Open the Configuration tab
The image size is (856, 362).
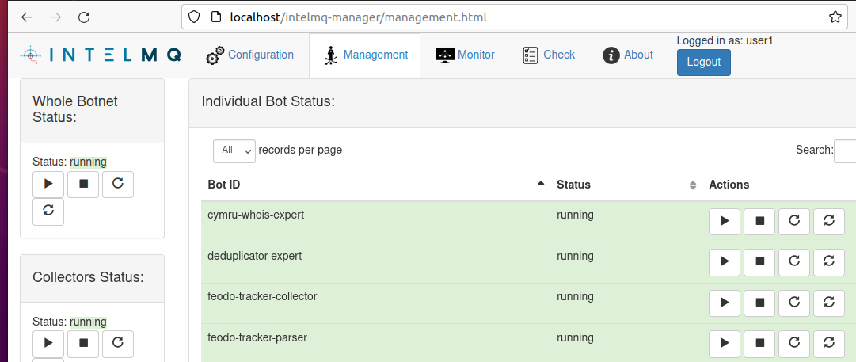click(250, 55)
